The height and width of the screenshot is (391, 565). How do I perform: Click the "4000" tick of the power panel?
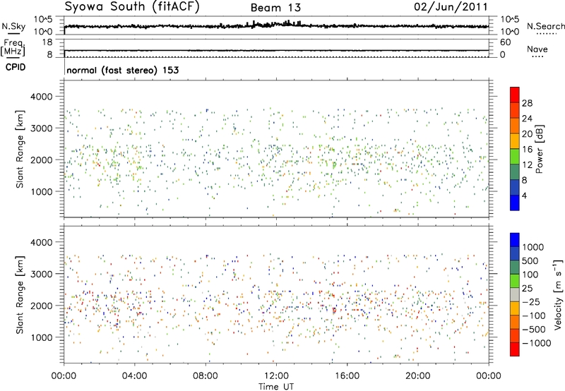point(41,97)
